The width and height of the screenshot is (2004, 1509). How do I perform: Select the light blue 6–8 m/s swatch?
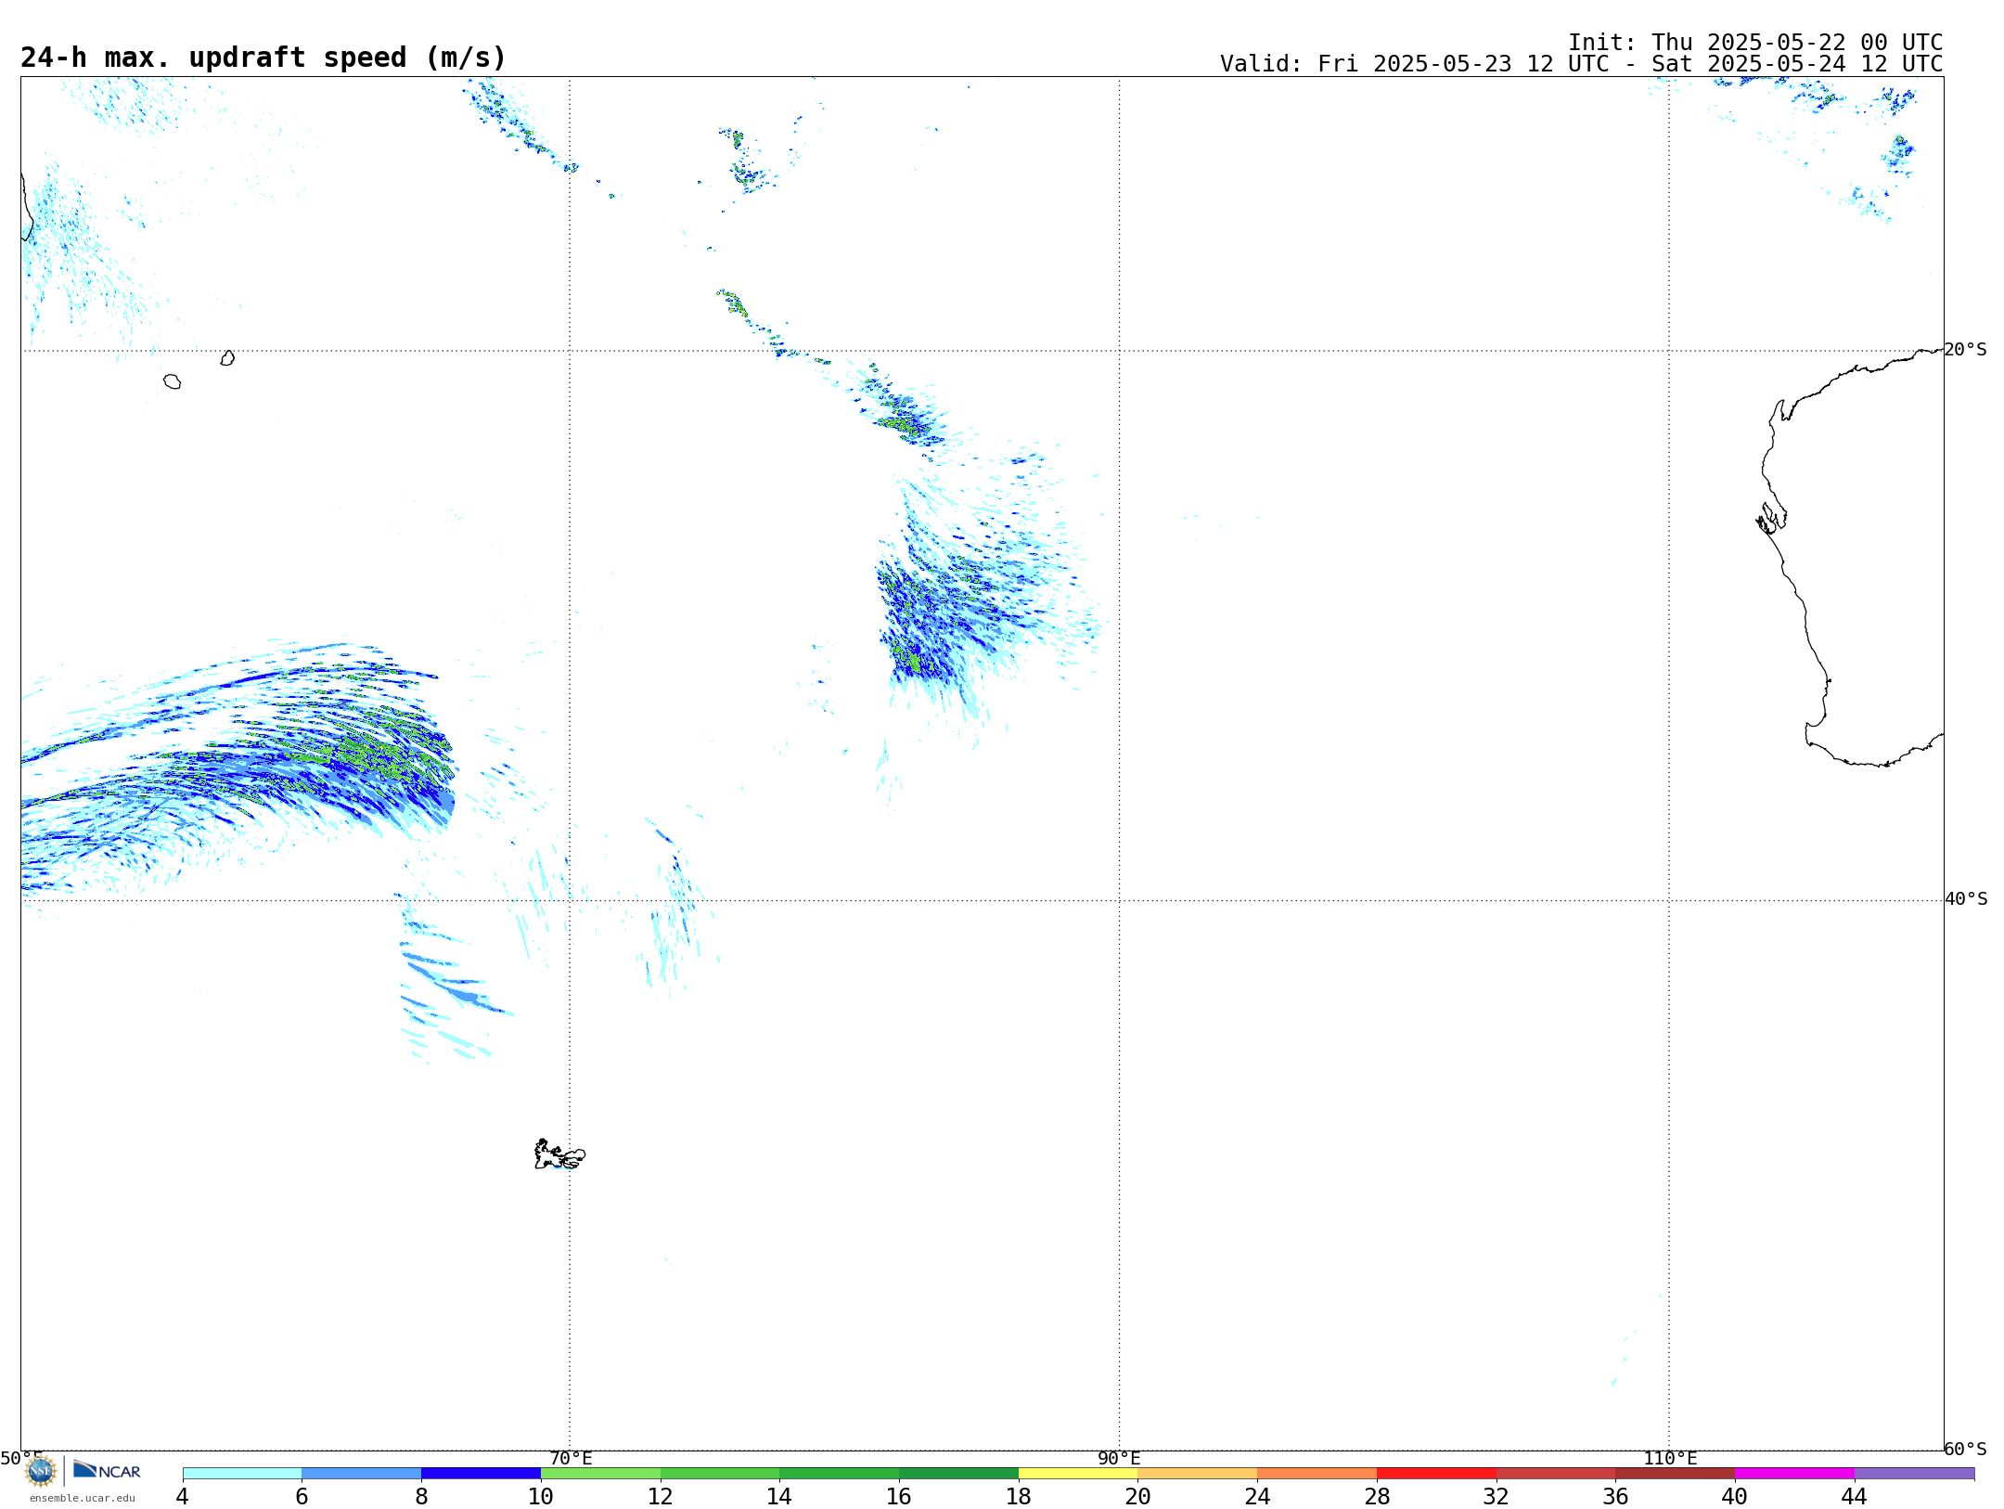tap(362, 1473)
